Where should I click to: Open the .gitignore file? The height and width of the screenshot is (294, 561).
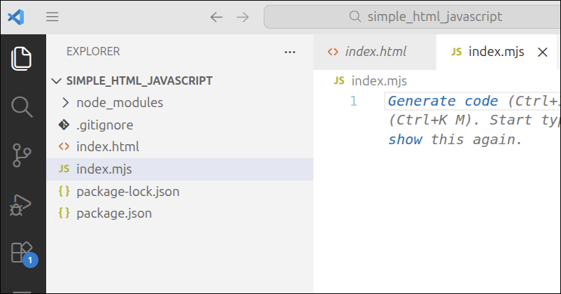[180, 125]
